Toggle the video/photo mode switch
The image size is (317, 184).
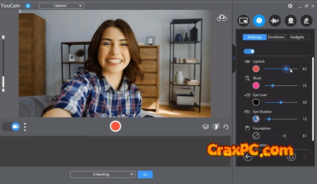pyautogui.click(x=12, y=127)
